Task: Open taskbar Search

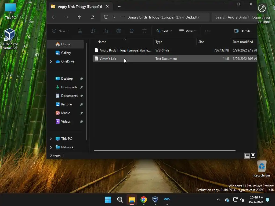Action: click(120, 200)
